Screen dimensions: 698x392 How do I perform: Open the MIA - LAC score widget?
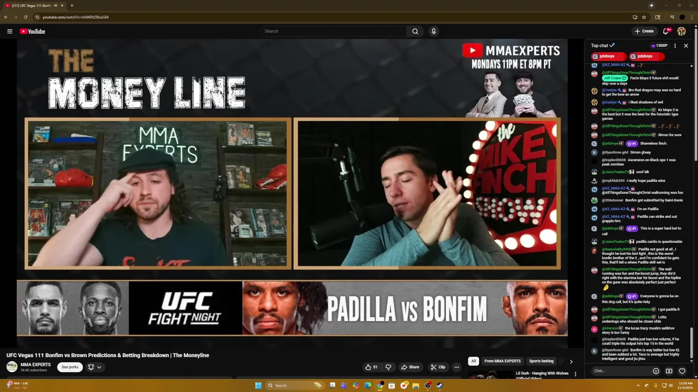[16, 385]
